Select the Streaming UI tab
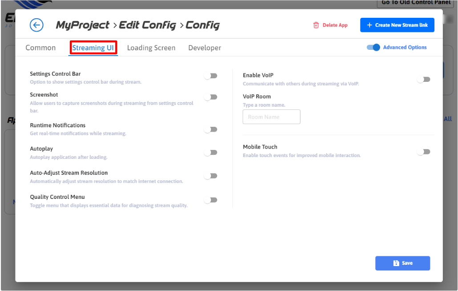This screenshot has height=291, width=458. [93, 48]
